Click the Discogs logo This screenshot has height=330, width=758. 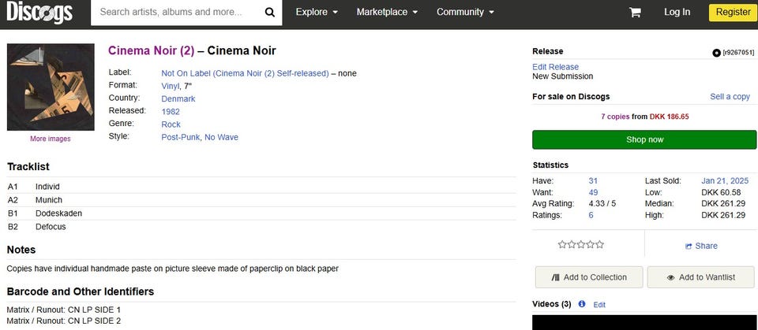[39, 13]
